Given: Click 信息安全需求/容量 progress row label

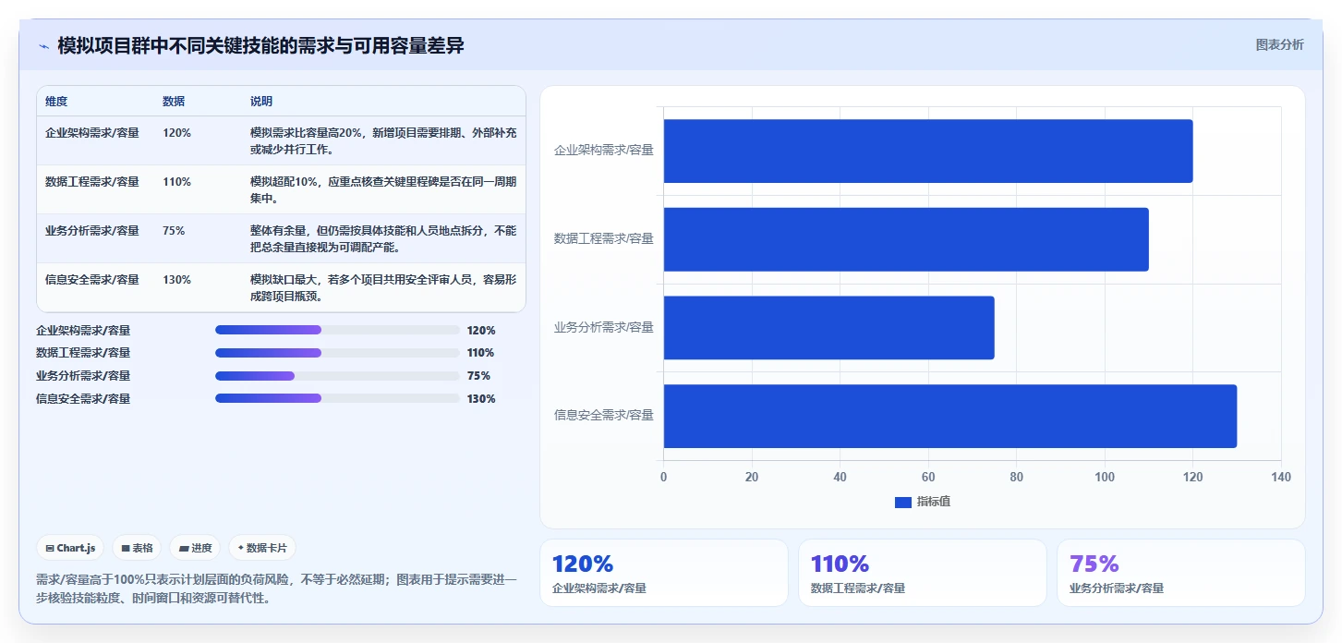Looking at the screenshot, I should [x=83, y=399].
